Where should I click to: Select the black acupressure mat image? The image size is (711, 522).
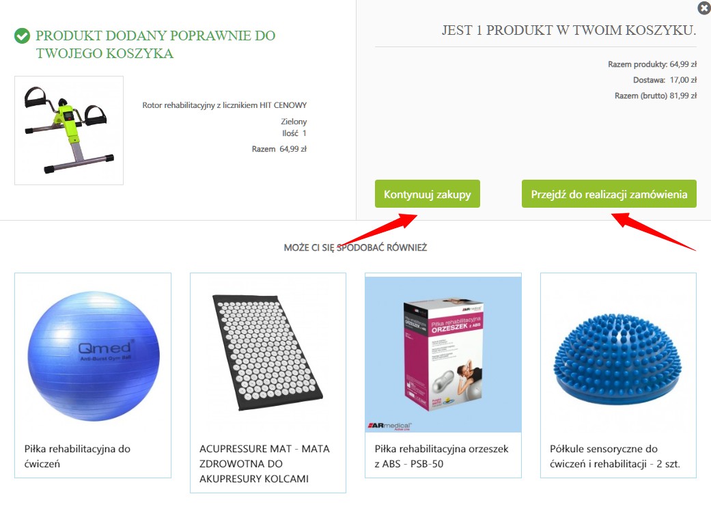[x=268, y=353]
